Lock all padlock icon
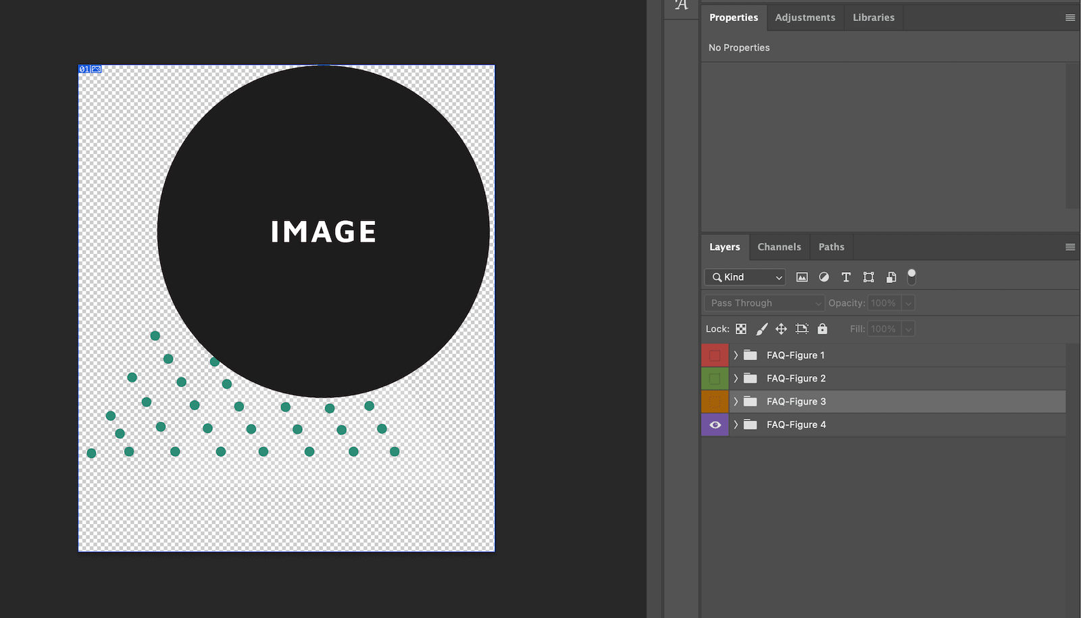Image resolution: width=1081 pixels, height=618 pixels. 822,329
